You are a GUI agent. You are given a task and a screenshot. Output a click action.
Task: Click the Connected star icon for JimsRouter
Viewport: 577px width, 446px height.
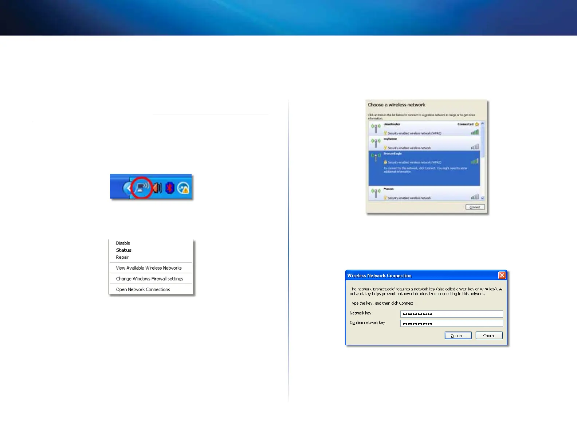click(x=477, y=124)
